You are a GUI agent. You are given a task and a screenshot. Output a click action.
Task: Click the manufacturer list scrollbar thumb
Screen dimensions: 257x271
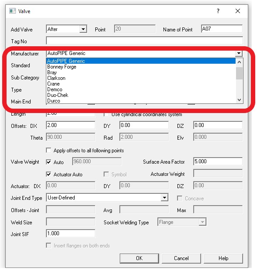point(239,73)
